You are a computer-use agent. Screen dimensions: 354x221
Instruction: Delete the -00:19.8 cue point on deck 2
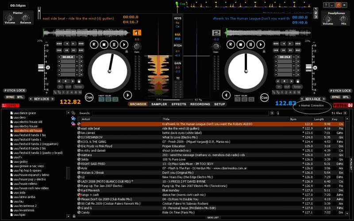(x=298, y=57)
